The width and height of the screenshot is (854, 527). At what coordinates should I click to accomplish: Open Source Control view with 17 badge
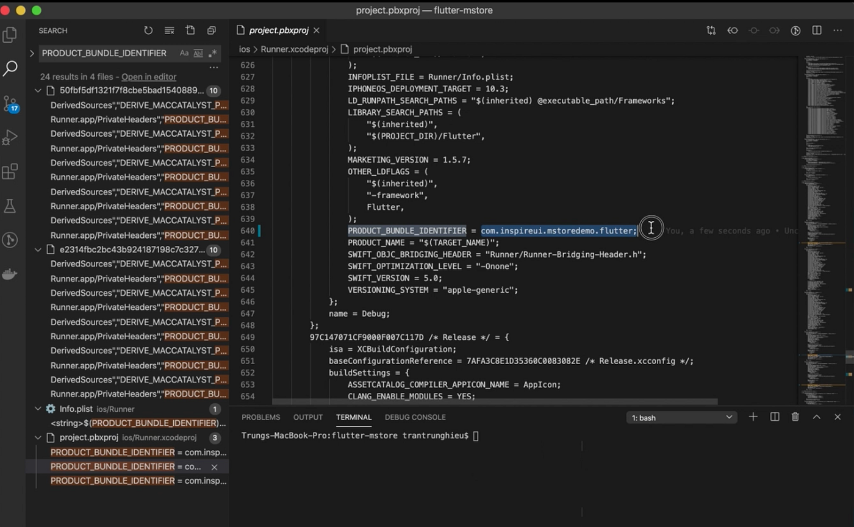point(10,104)
